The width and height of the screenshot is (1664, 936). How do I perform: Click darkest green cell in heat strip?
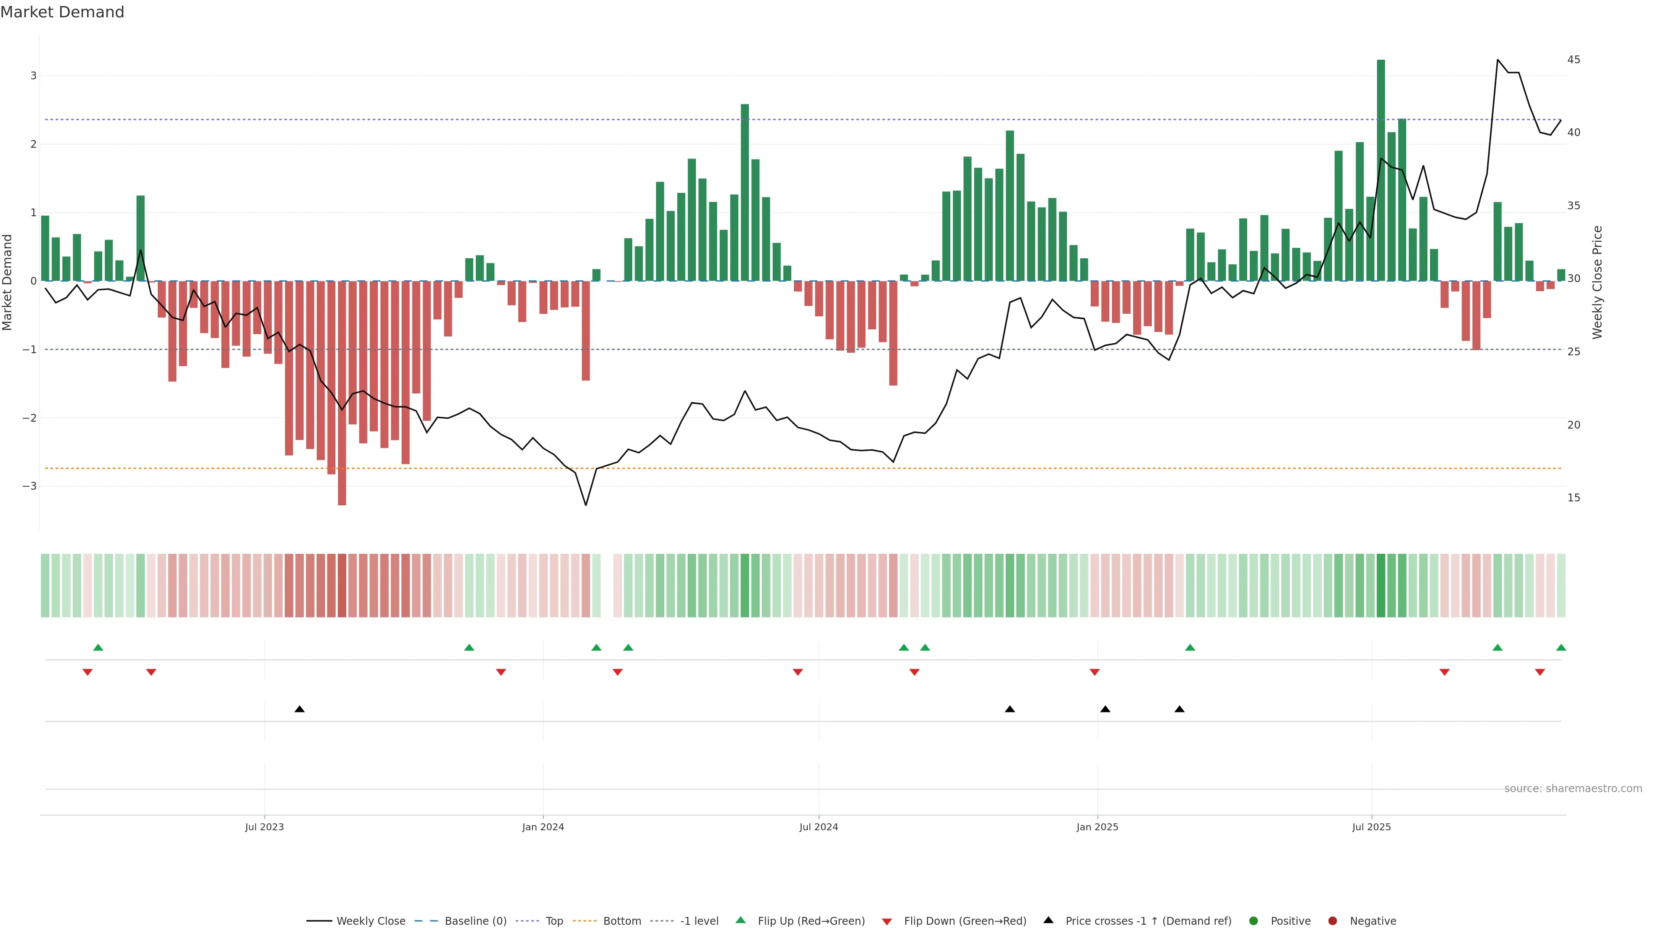coord(1381,585)
